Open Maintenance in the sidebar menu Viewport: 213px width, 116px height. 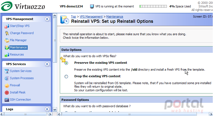pyautogui.click(x=18, y=48)
